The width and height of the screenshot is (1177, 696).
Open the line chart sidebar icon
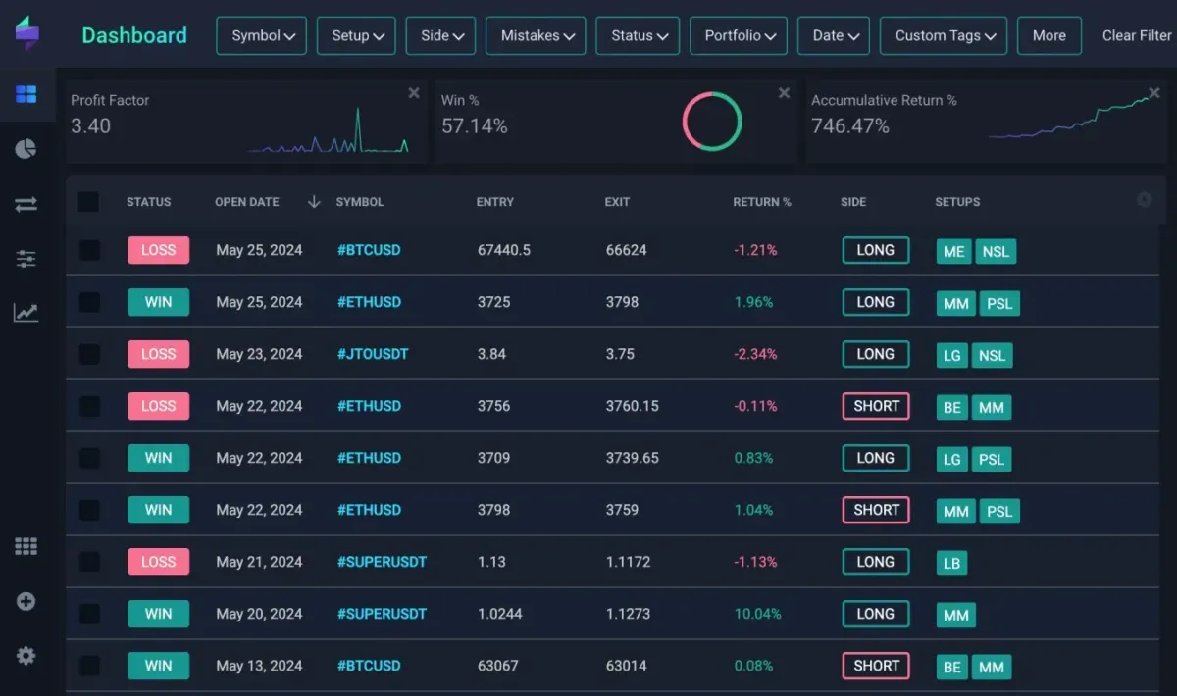26,313
